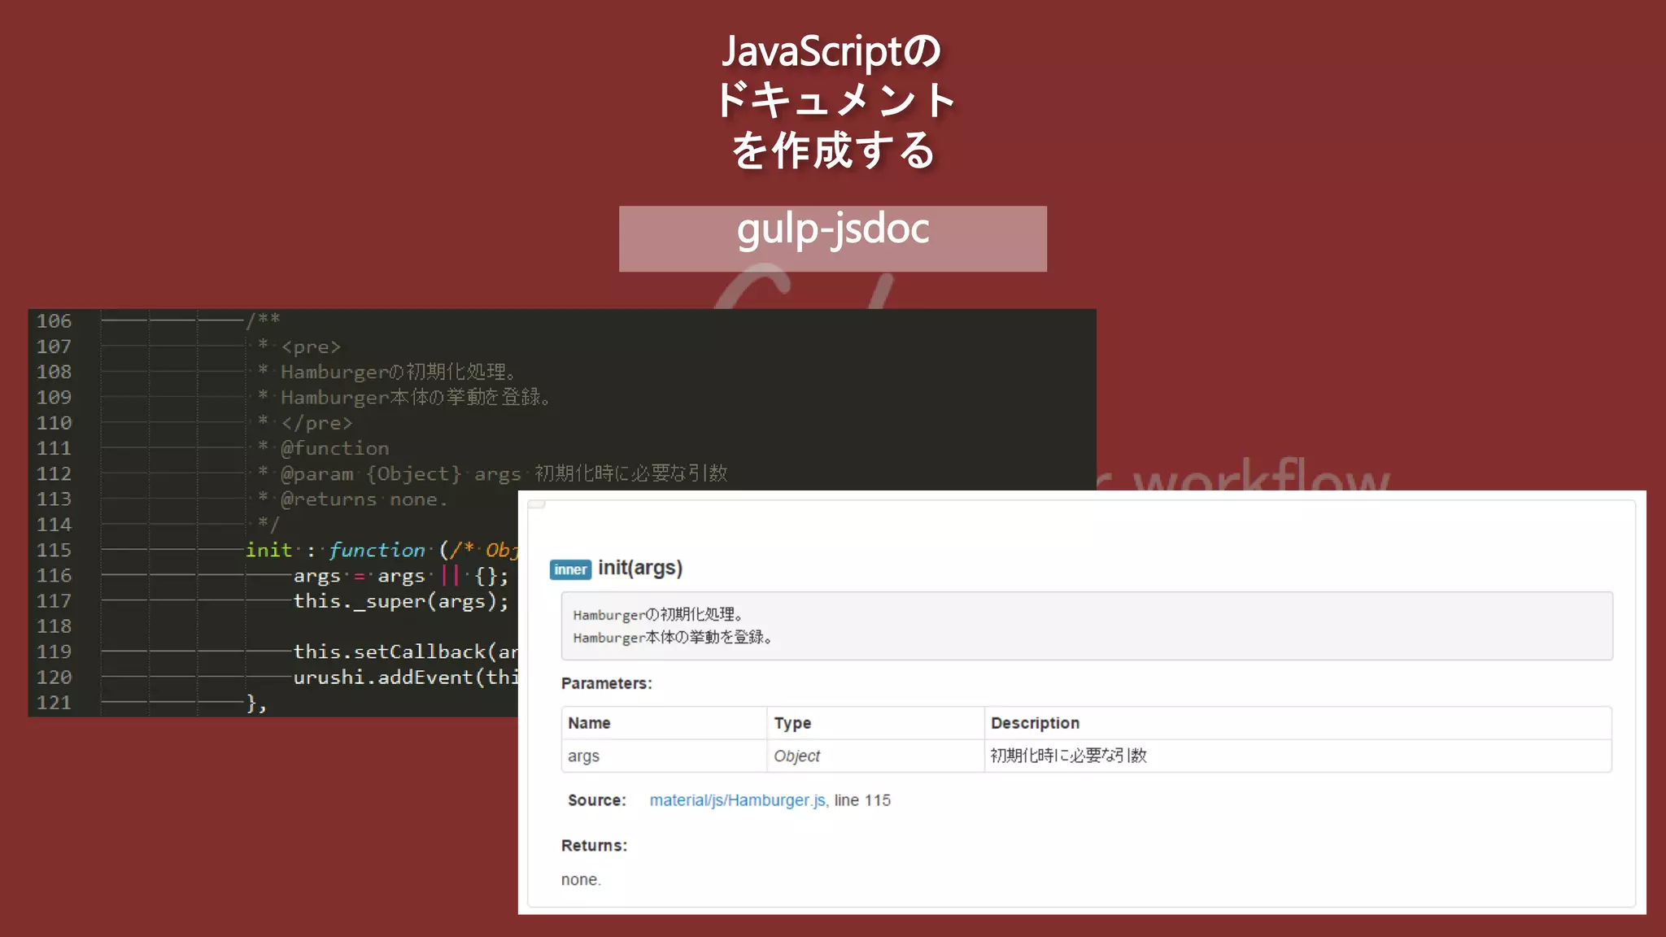The width and height of the screenshot is (1666, 937).
Task: Click line number 121 in code editor
Action: pyautogui.click(x=55, y=703)
